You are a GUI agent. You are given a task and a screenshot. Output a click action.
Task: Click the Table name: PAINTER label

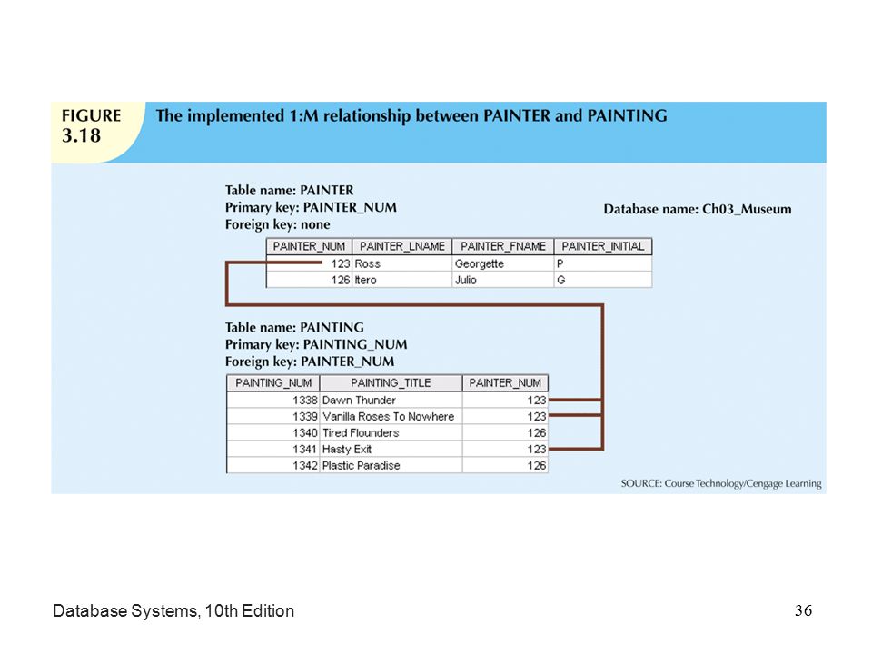click(x=289, y=190)
